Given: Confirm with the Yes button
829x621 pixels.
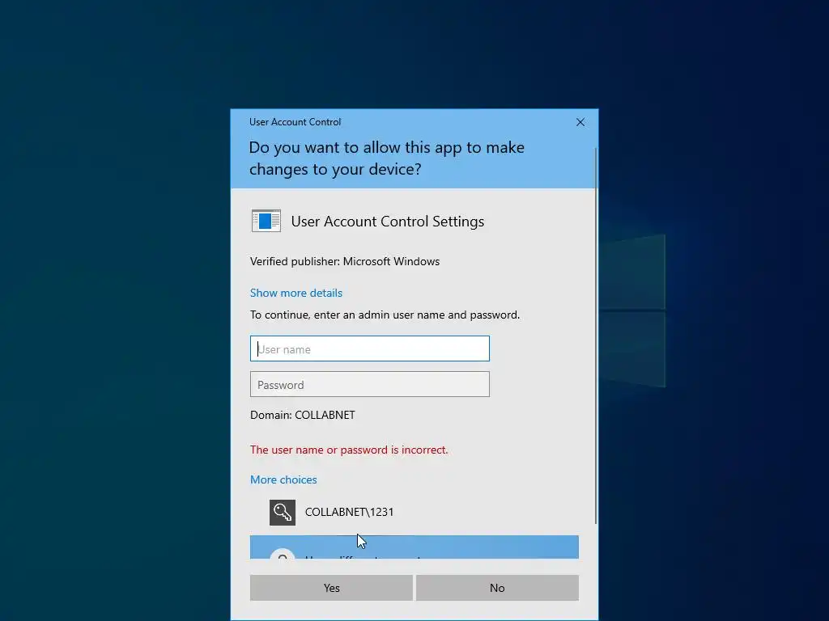Looking at the screenshot, I should tap(331, 588).
